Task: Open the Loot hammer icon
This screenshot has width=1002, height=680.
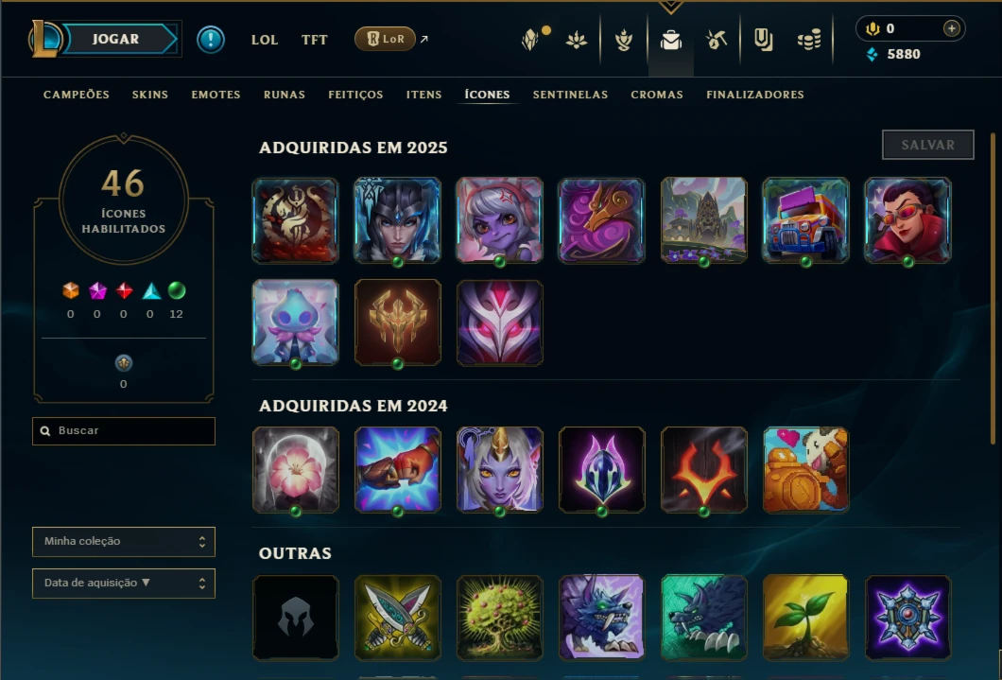Action: pyautogui.click(x=717, y=40)
